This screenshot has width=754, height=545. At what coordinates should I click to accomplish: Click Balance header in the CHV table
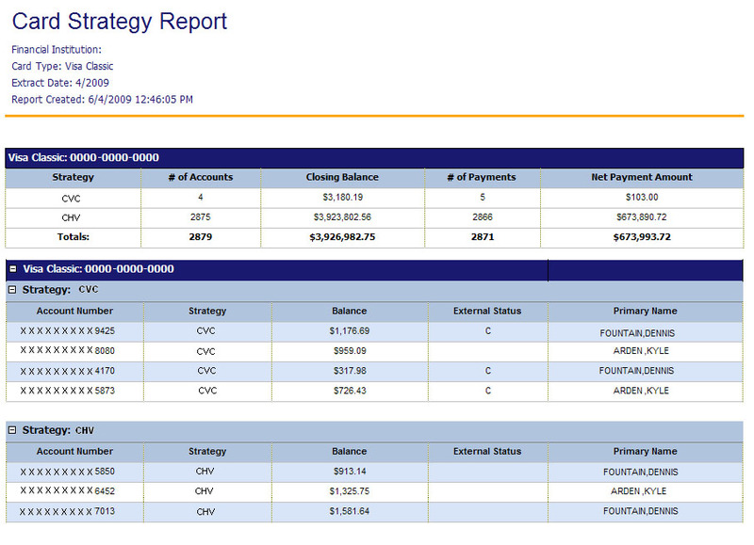[x=349, y=451]
